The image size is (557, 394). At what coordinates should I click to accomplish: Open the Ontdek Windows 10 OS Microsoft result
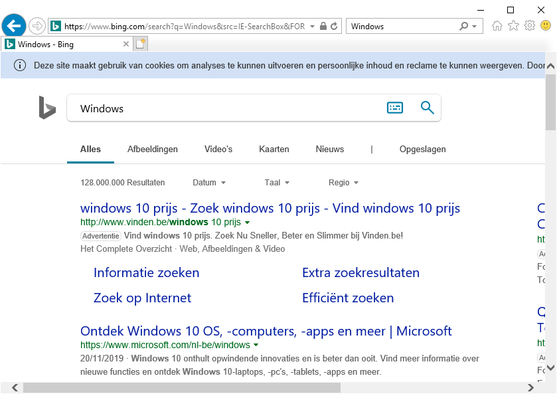[266, 331]
